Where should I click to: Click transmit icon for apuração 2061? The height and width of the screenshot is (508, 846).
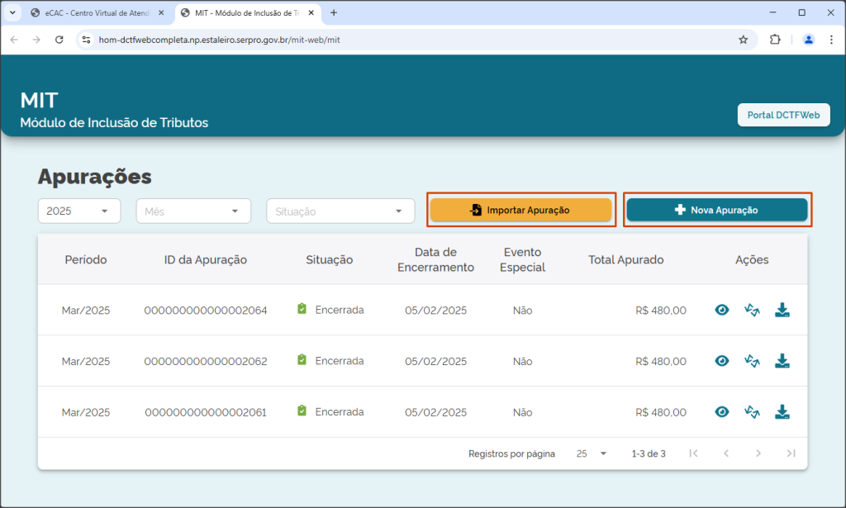752,412
